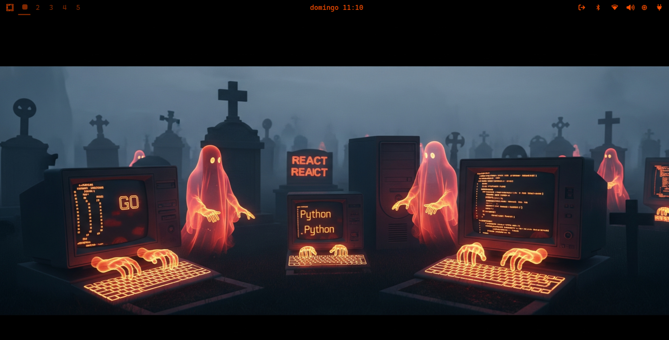Select the active workspace 1 indicator
The image size is (669, 340).
pyautogui.click(x=25, y=7)
